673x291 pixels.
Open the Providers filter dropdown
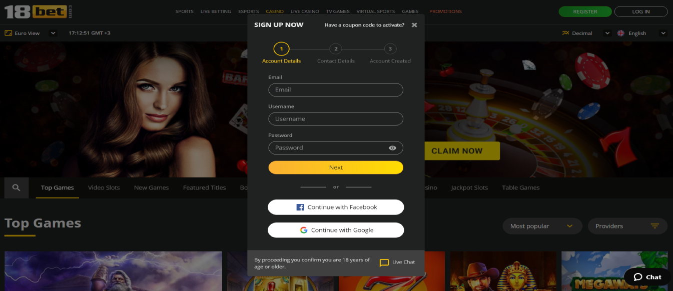click(627, 226)
